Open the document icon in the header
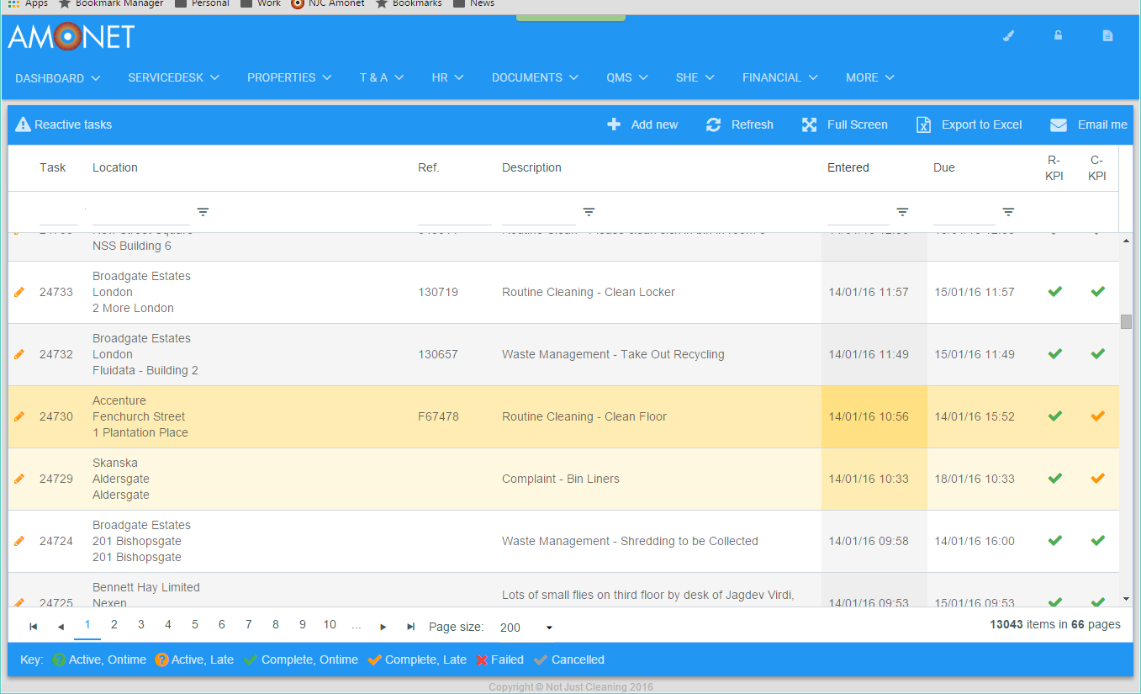1141x694 pixels. pos(1108,35)
